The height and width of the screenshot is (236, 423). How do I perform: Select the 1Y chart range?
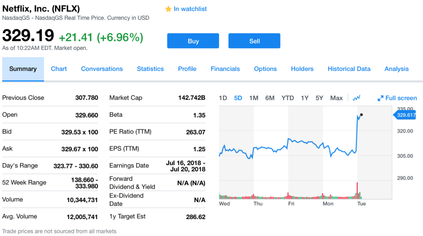click(304, 98)
